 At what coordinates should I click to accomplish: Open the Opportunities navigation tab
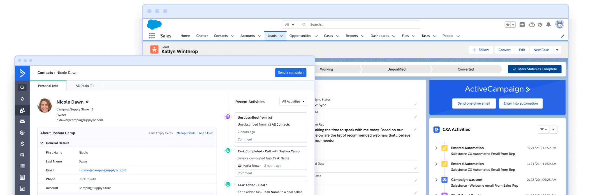coord(303,36)
